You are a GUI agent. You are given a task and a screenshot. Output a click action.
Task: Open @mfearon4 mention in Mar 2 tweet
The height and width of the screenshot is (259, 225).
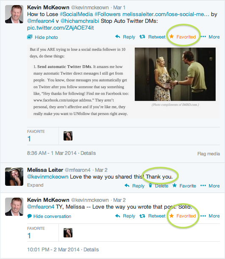[41, 207]
